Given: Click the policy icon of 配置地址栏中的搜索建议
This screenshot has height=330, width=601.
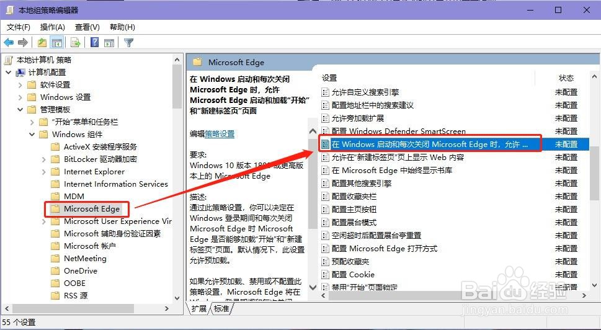Looking at the screenshot, I should (325, 105).
